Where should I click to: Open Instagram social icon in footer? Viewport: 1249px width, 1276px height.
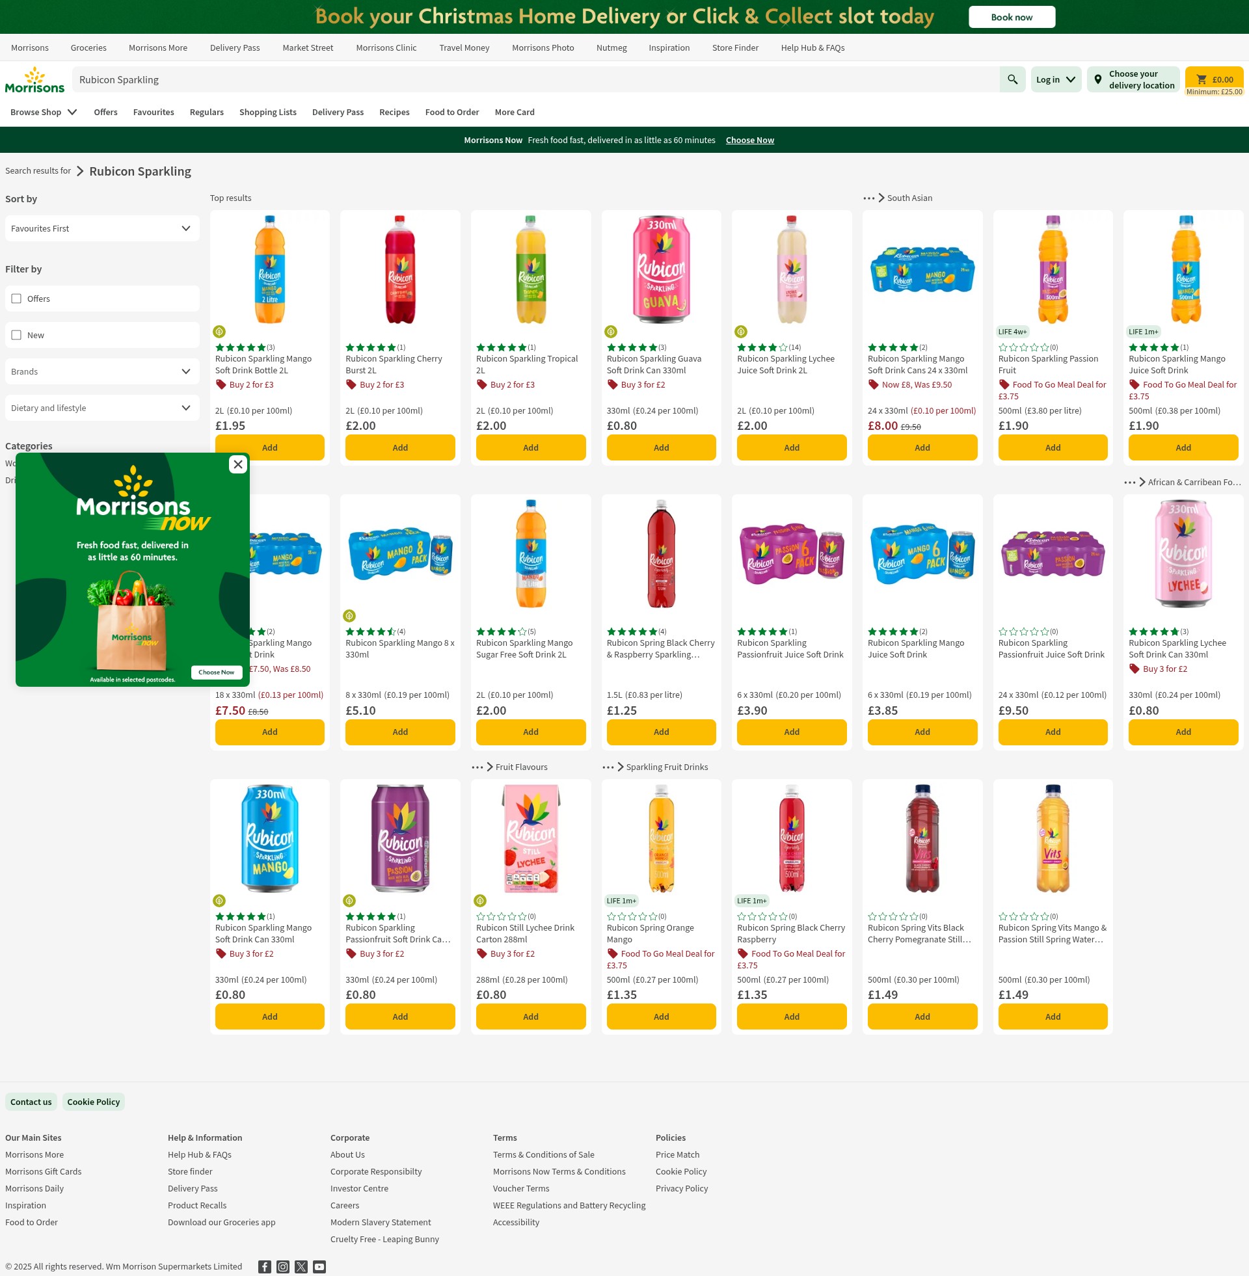point(283,1266)
